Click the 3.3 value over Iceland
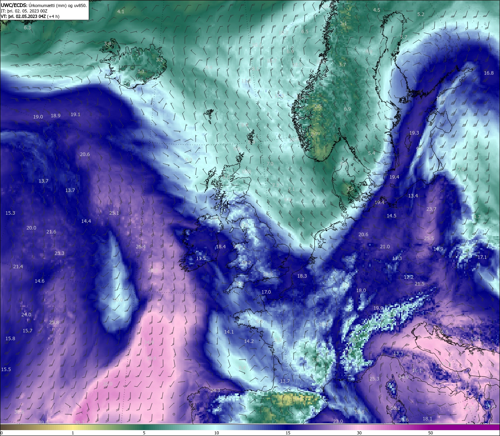500x436 pixels. click(x=141, y=72)
